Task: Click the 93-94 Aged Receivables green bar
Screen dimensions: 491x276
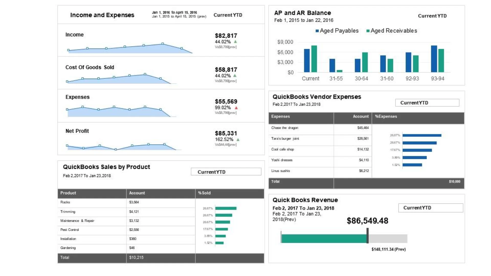Action: (x=441, y=61)
